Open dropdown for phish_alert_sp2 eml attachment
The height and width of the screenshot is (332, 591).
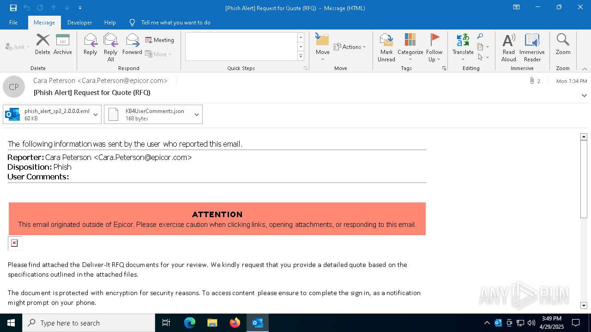click(x=96, y=114)
